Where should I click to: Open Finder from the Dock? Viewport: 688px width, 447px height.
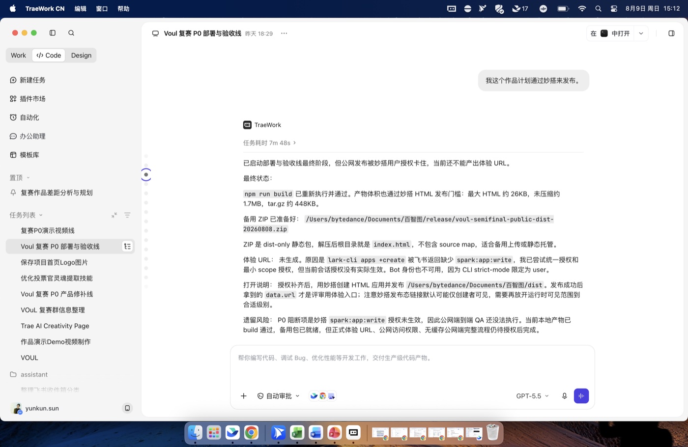[x=195, y=432]
